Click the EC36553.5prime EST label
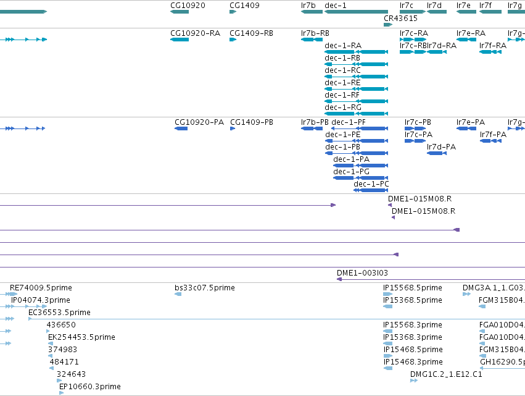 59,313
